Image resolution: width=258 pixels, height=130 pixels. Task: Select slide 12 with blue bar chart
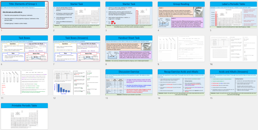point(77,82)
